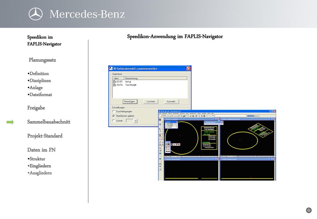Open the dropdown arrow beside Schnitt

click(x=136, y=121)
